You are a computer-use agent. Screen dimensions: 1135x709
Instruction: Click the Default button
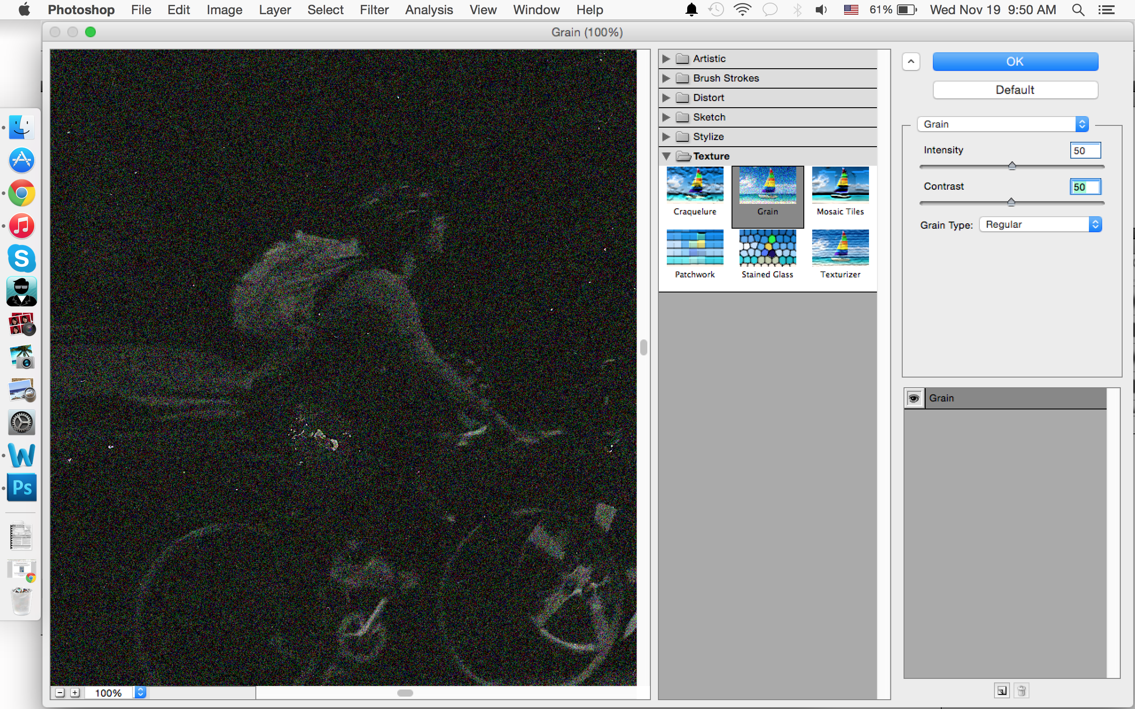pyautogui.click(x=1015, y=90)
